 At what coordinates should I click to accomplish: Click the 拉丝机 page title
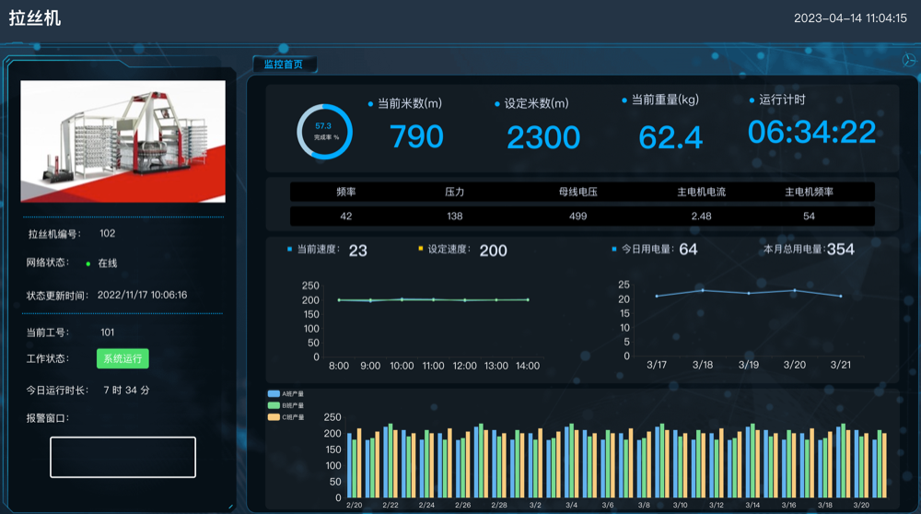pos(35,18)
